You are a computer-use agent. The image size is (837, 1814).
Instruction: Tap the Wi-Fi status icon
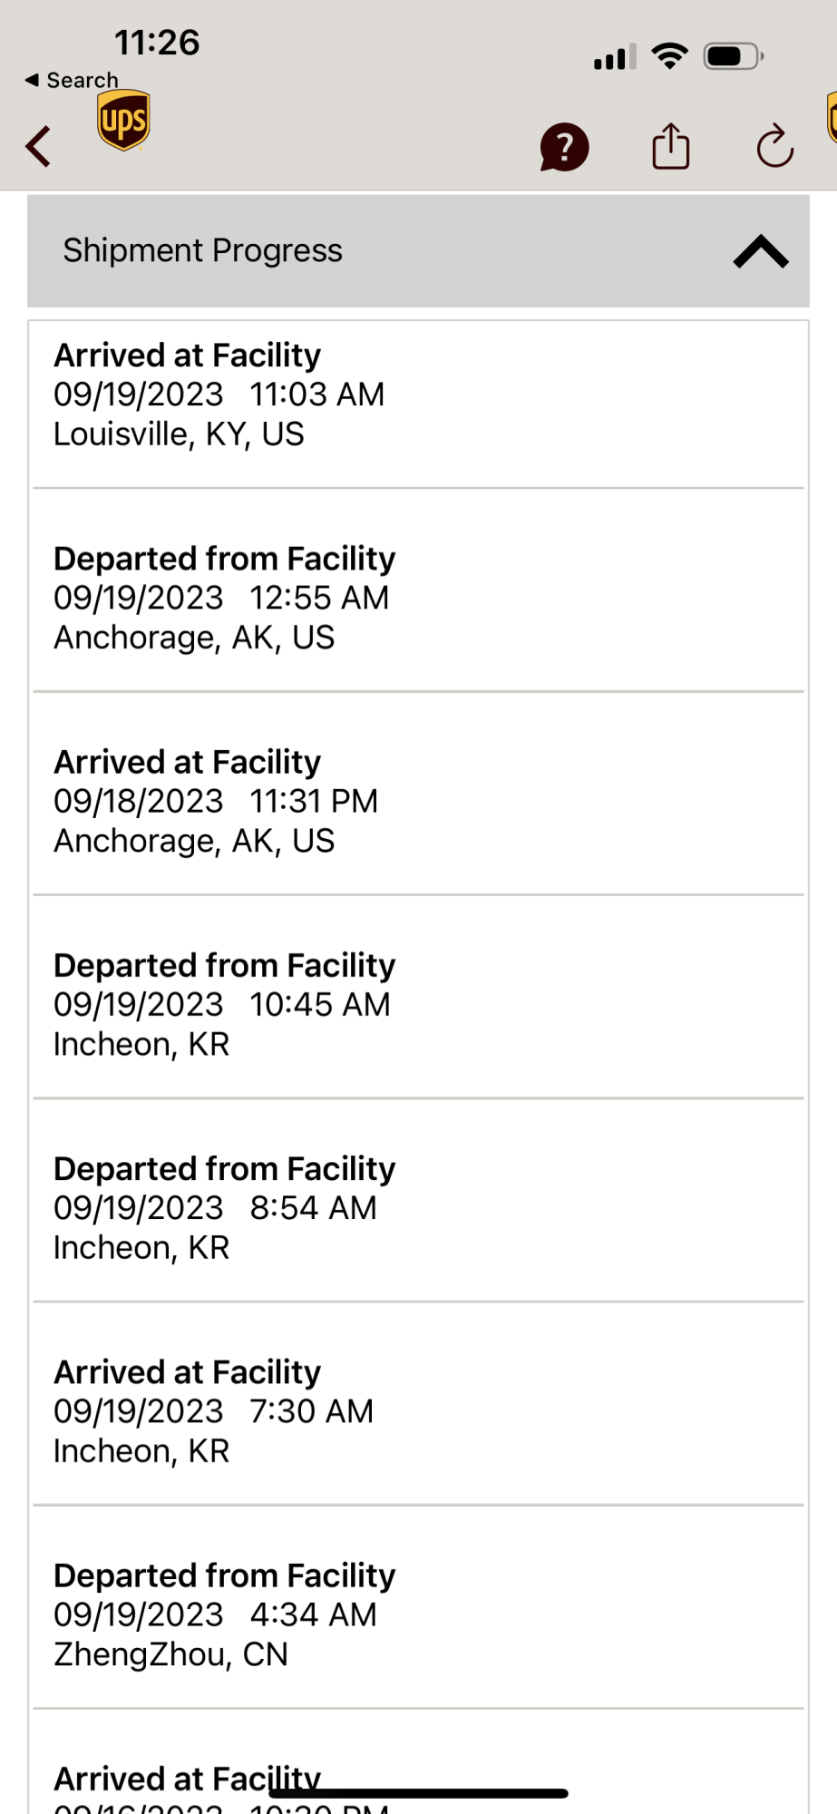(670, 56)
